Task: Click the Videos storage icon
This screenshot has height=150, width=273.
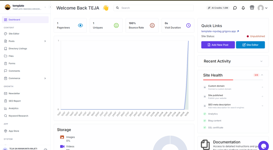Action: coord(62,146)
